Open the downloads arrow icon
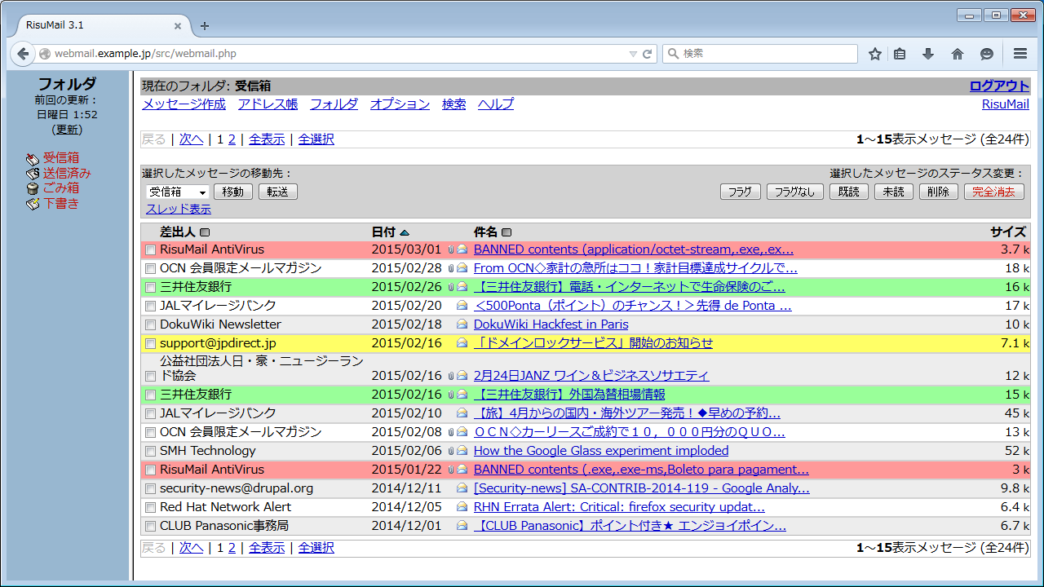 [x=928, y=54]
